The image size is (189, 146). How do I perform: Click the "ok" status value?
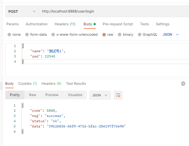click(x=55, y=121)
